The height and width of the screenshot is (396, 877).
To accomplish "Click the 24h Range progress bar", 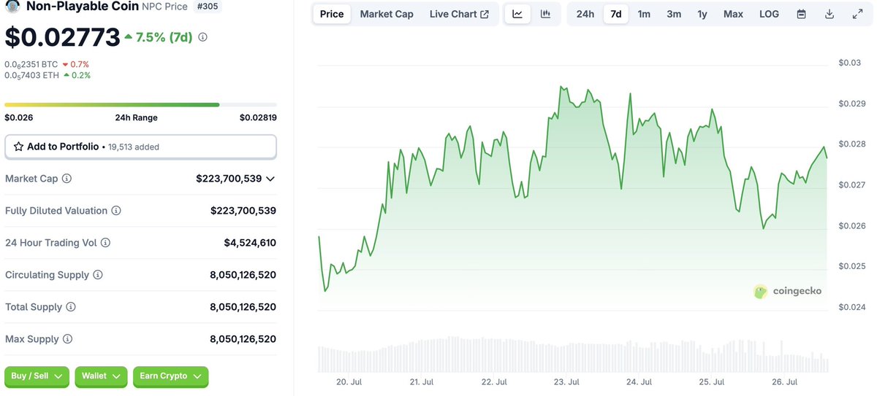I will click(x=140, y=105).
